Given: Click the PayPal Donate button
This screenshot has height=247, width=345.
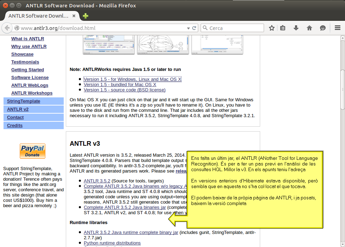Looking at the screenshot, I should click(32, 151).
